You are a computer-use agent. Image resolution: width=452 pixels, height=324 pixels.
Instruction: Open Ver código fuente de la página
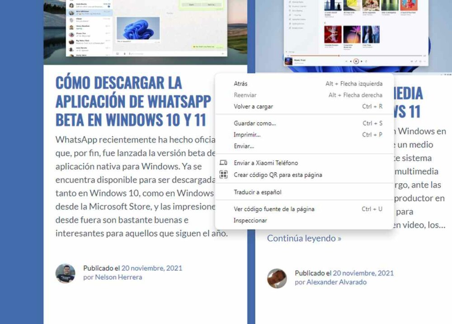[304, 209]
